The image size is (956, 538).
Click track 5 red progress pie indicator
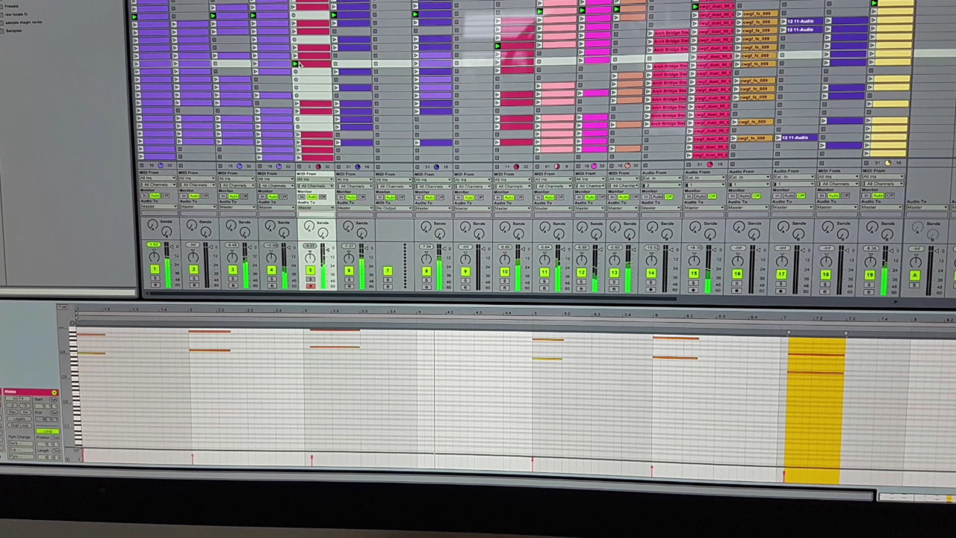318,167
